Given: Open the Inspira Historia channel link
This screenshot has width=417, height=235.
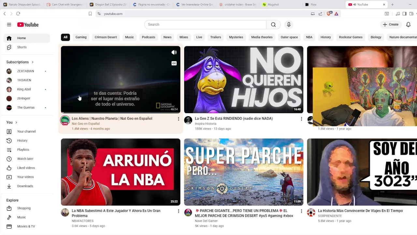Looking at the screenshot, I should coord(206,124).
